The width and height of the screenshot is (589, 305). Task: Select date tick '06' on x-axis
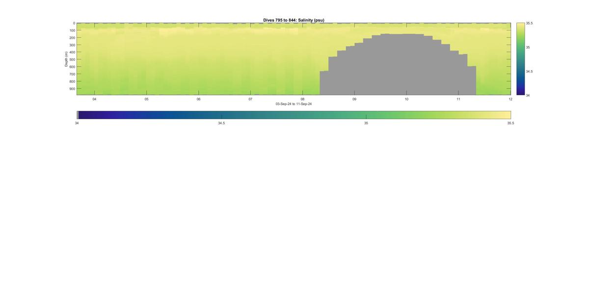click(x=199, y=99)
